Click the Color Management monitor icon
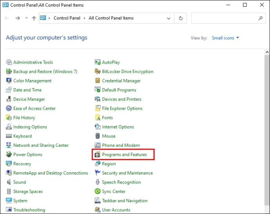The image size is (270, 214). 9,80
